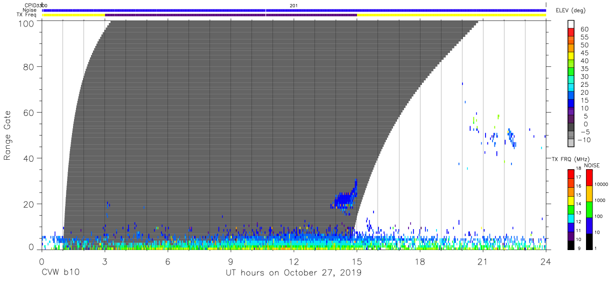The image size is (614, 283).
Task: Click the "ELEV (deg)" color bar title
Action: (570, 10)
